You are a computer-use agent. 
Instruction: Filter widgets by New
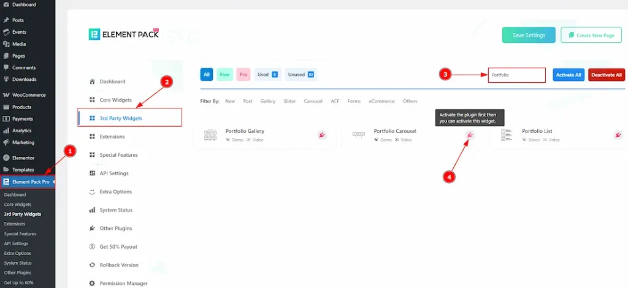click(x=230, y=102)
